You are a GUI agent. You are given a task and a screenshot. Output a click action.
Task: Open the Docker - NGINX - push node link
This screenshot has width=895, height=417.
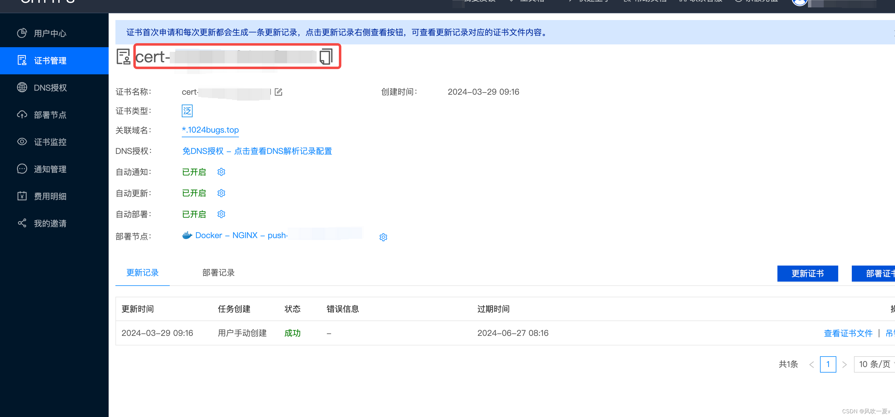pyautogui.click(x=241, y=235)
